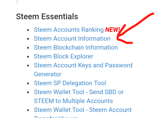
Task: Go to Steem Blockchain Information
Action: [76, 48]
